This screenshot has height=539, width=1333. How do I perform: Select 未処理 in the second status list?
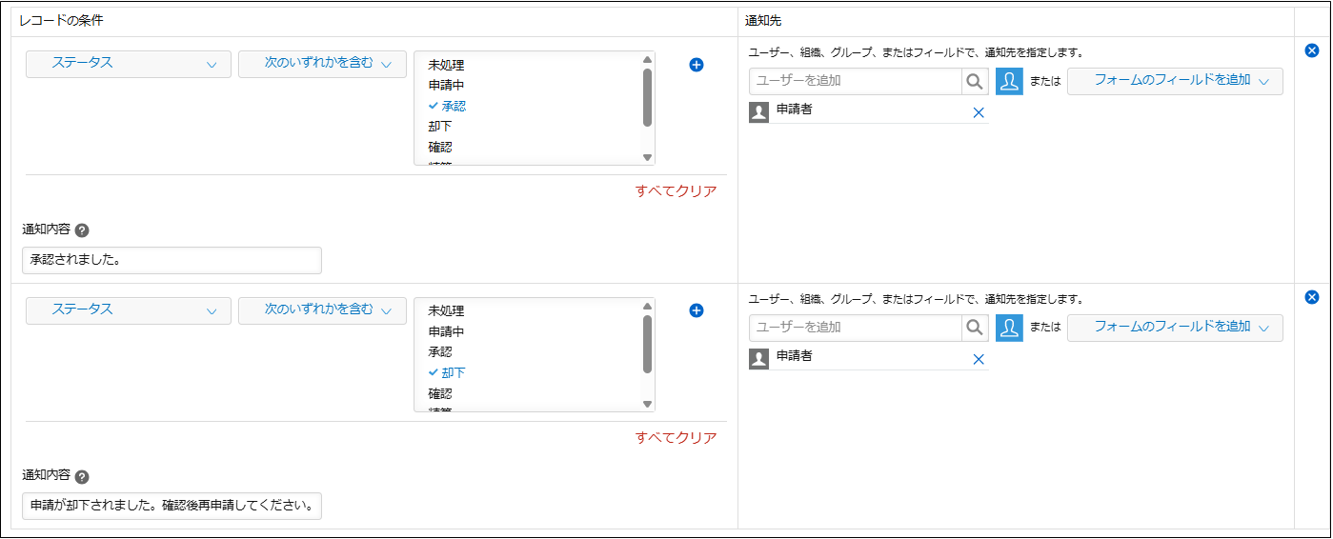point(446,311)
